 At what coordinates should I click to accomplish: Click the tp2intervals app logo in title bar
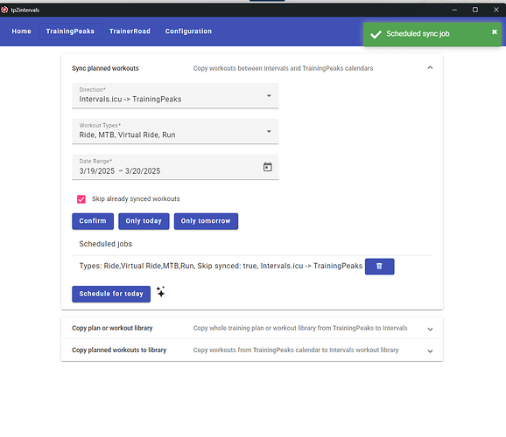pos(4,10)
